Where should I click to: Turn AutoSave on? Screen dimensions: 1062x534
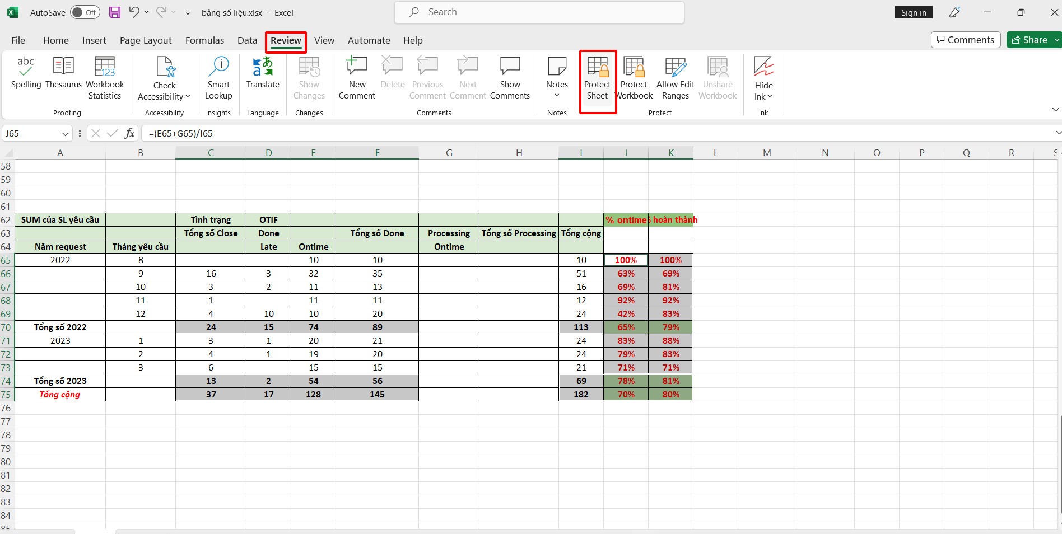(x=84, y=12)
